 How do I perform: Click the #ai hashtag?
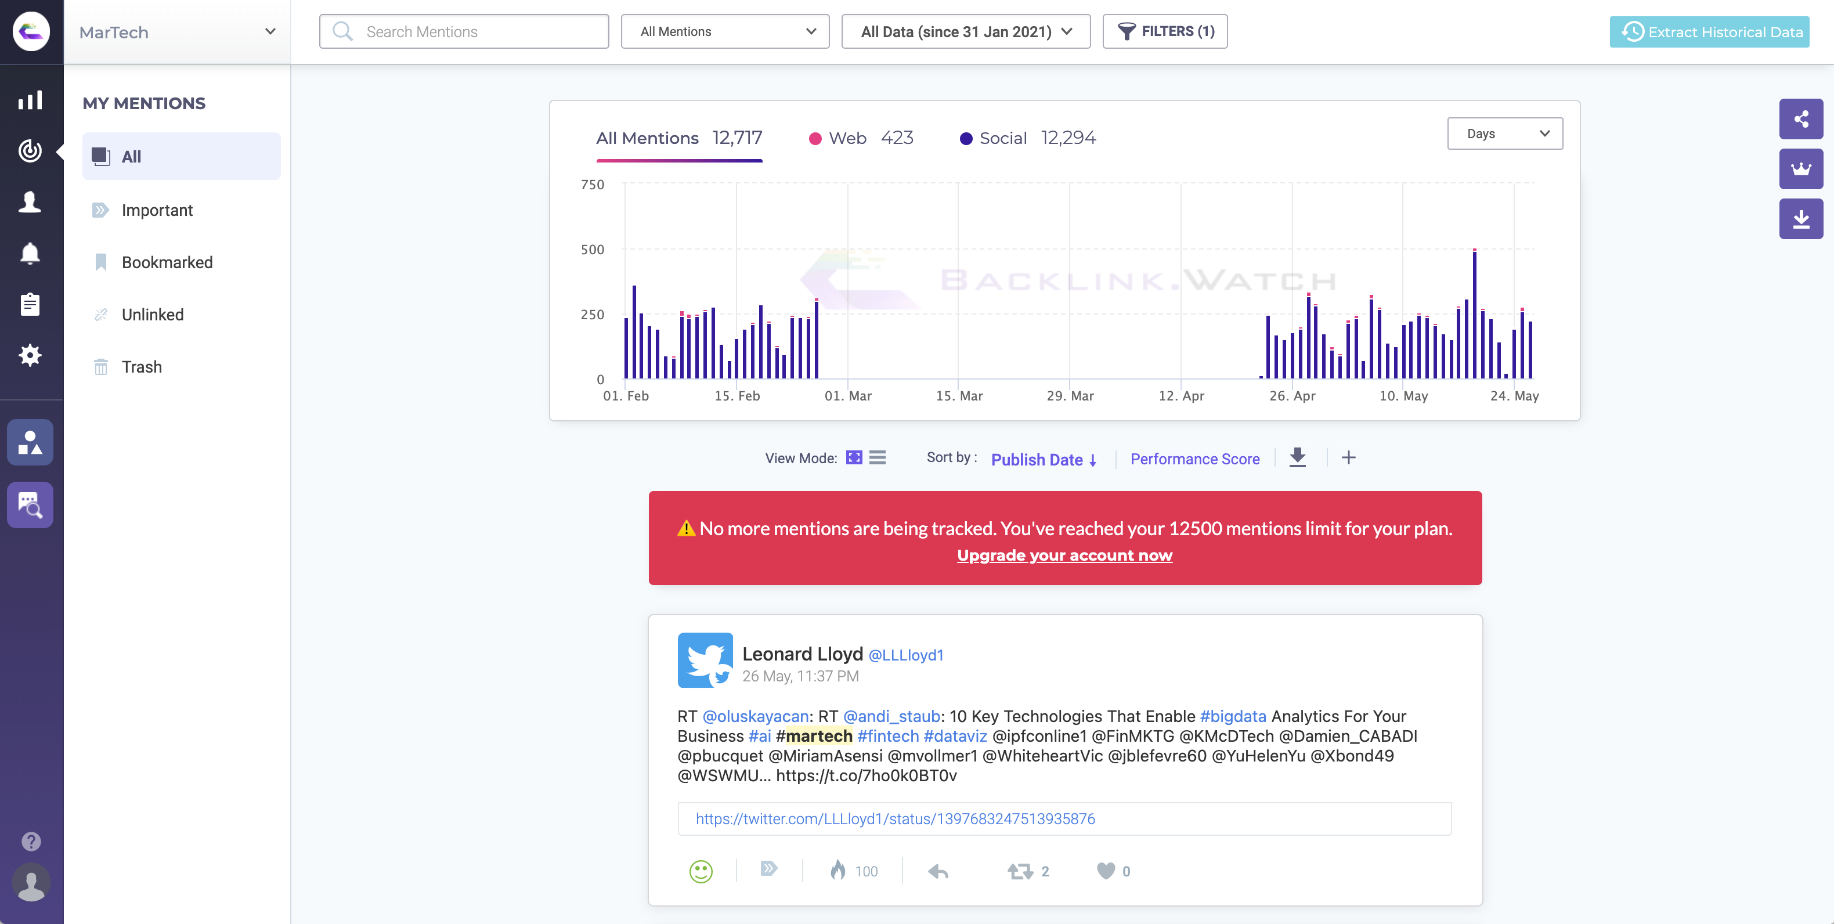(x=759, y=736)
